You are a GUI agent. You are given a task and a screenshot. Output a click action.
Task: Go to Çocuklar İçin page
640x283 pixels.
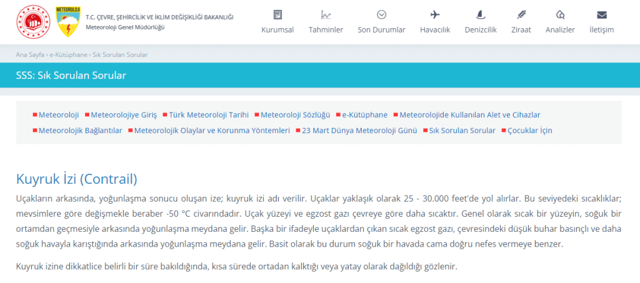click(x=530, y=131)
